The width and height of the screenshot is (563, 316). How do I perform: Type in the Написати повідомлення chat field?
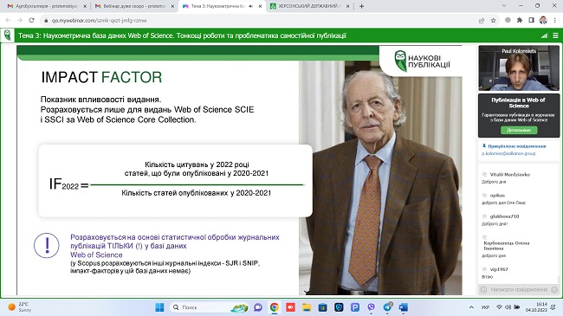click(519, 289)
